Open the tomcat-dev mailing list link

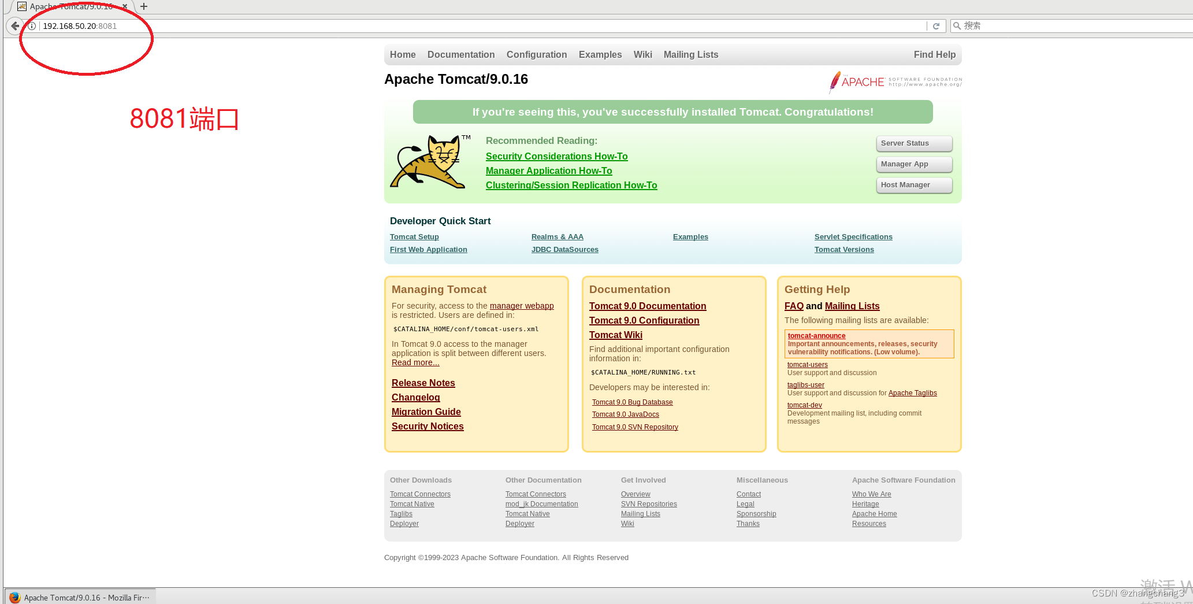tap(805, 405)
